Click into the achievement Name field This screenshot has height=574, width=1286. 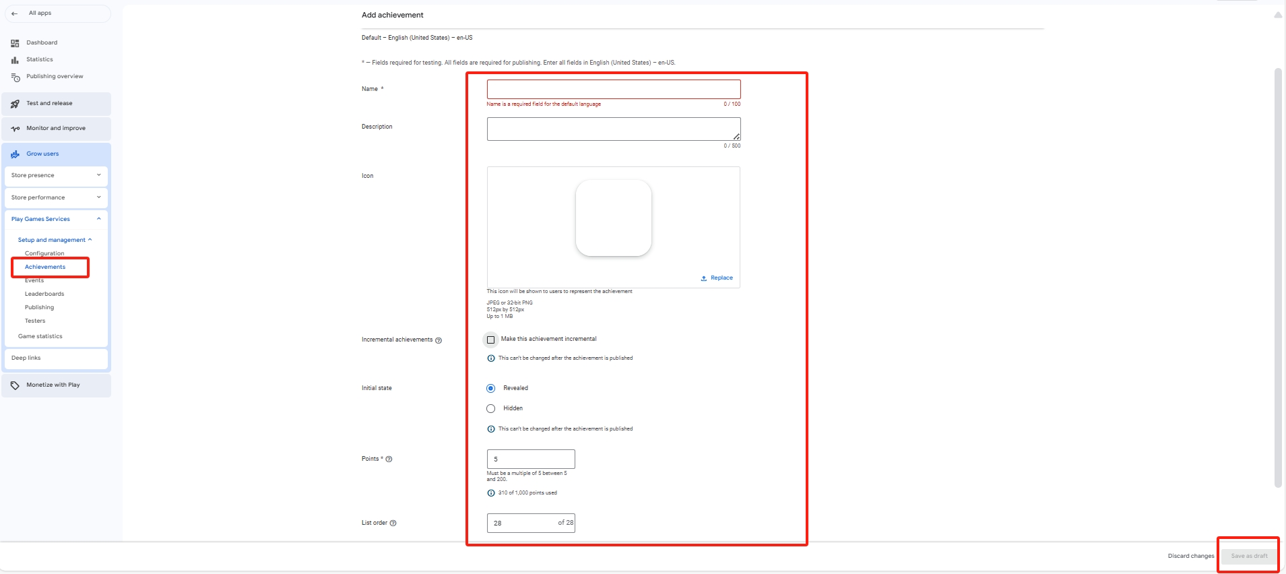(614, 89)
